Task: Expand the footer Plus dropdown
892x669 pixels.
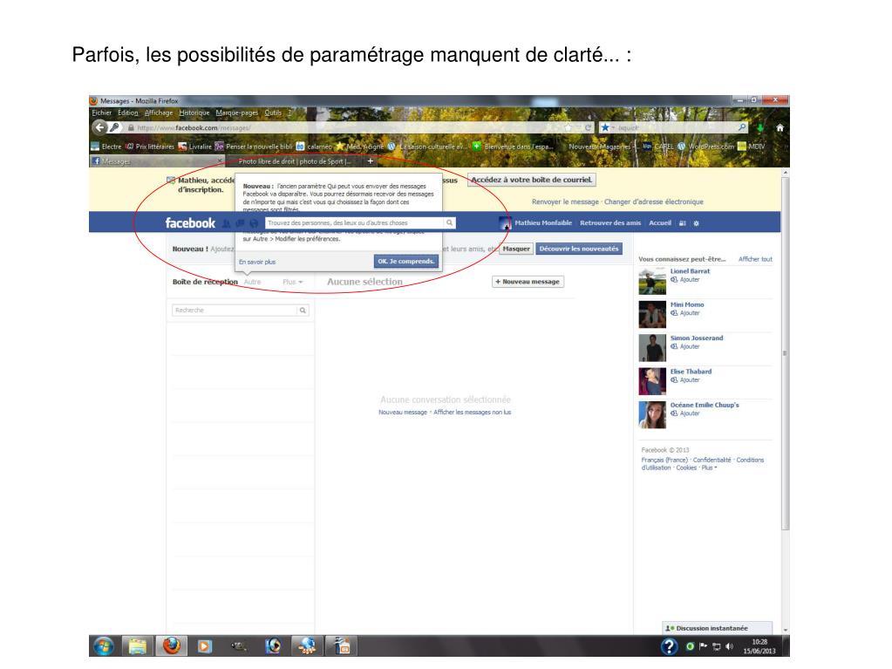Action: 709,468
